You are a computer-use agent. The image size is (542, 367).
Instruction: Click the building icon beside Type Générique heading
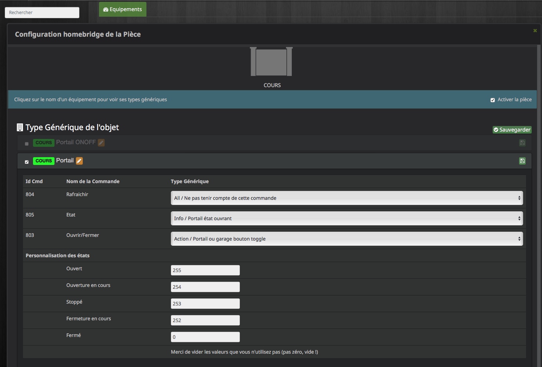20,128
